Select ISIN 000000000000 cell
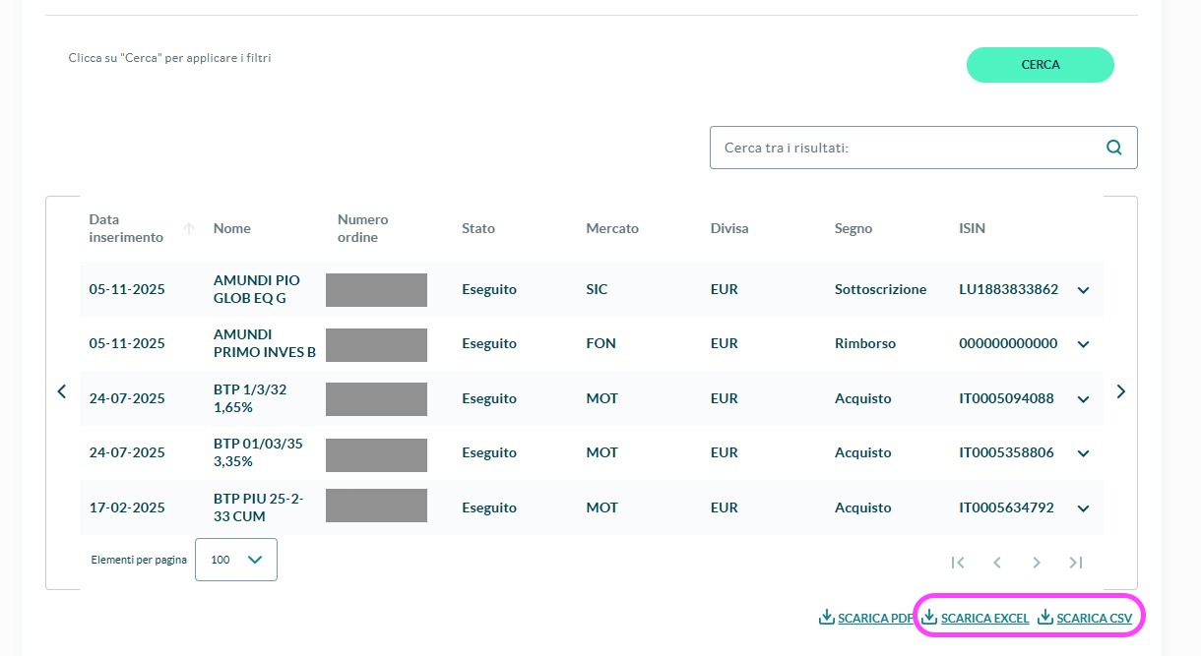This screenshot has width=1201, height=656. coord(1008,343)
